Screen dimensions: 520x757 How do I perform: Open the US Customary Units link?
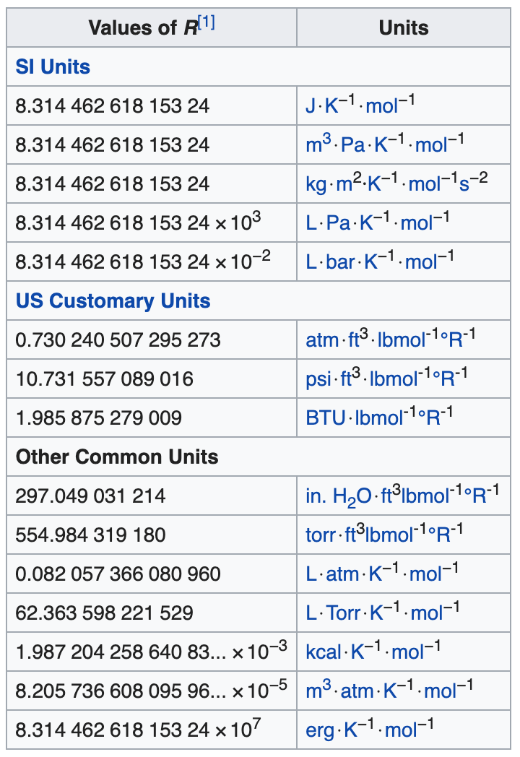tap(113, 301)
